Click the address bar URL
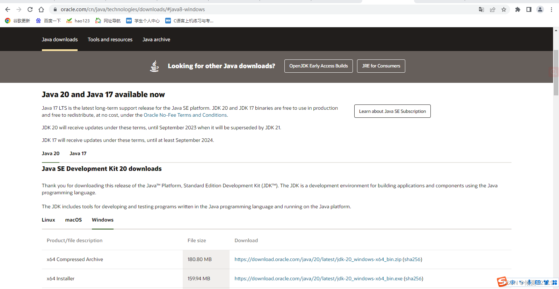 click(133, 9)
